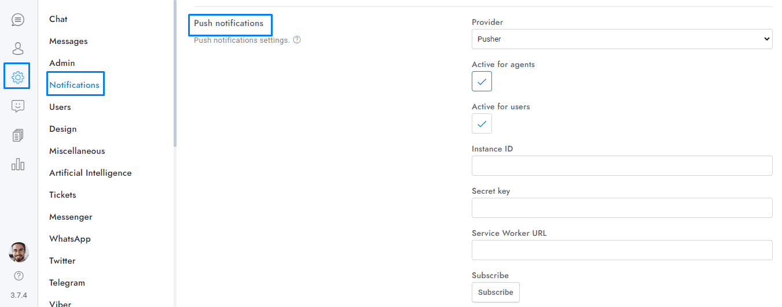This screenshot has width=782, height=307.
Task: Go to the Tickets settings tab
Action: click(x=63, y=195)
